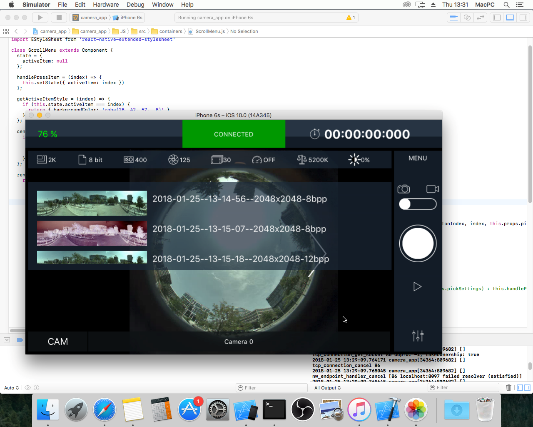533x427 pixels.
Task: Expand the containers folder breadcrumb
Action: 167,31
